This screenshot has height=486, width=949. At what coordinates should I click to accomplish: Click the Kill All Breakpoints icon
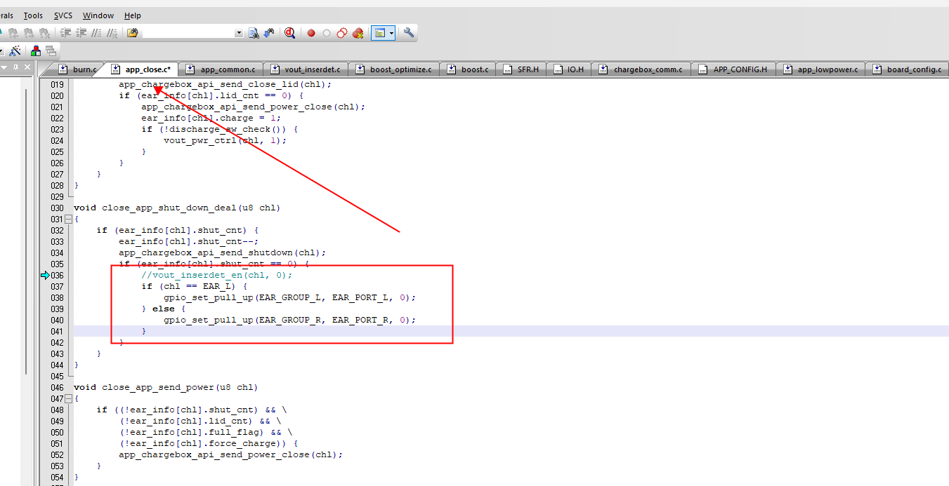[358, 33]
